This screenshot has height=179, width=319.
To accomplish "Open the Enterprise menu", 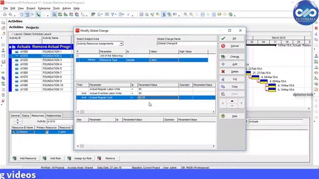I will [x=44, y=8].
